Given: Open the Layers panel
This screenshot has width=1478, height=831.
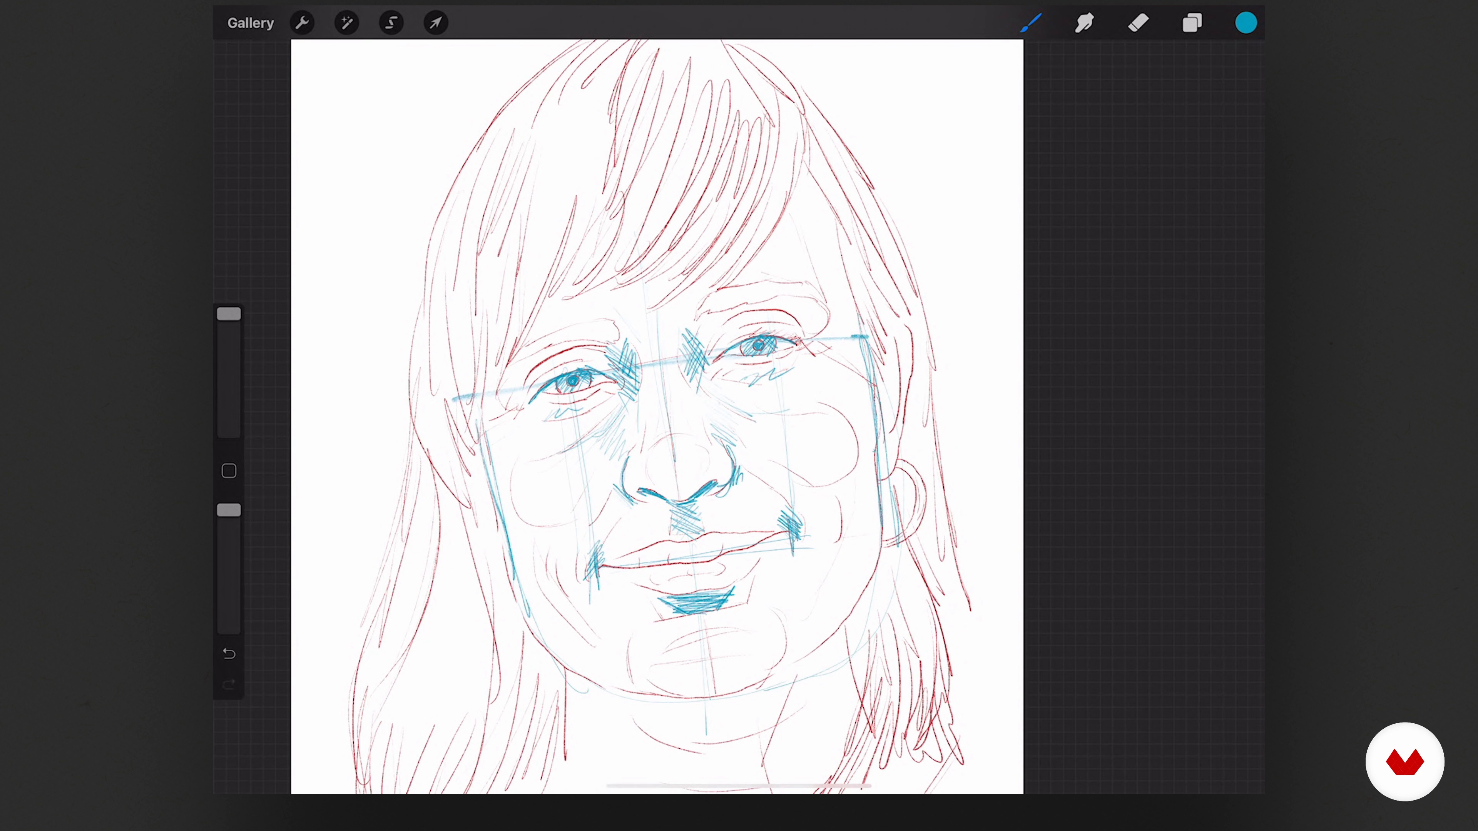Looking at the screenshot, I should [x=1192, y=23].
